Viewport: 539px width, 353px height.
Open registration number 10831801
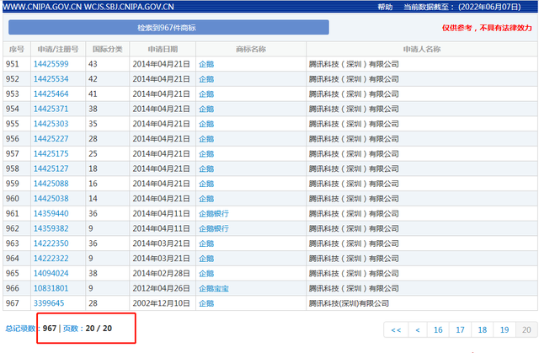point(51,288)
